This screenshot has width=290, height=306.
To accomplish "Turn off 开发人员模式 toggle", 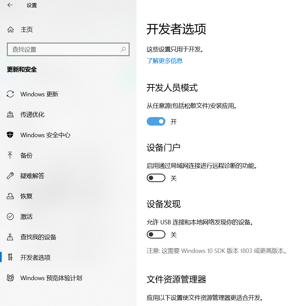I will click(156, 122).
